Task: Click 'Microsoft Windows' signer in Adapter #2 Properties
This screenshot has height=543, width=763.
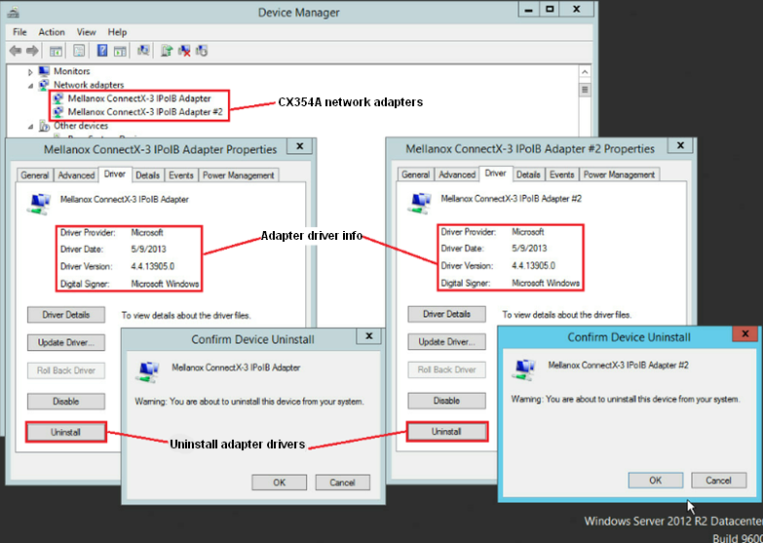Action: click(546, 283)
